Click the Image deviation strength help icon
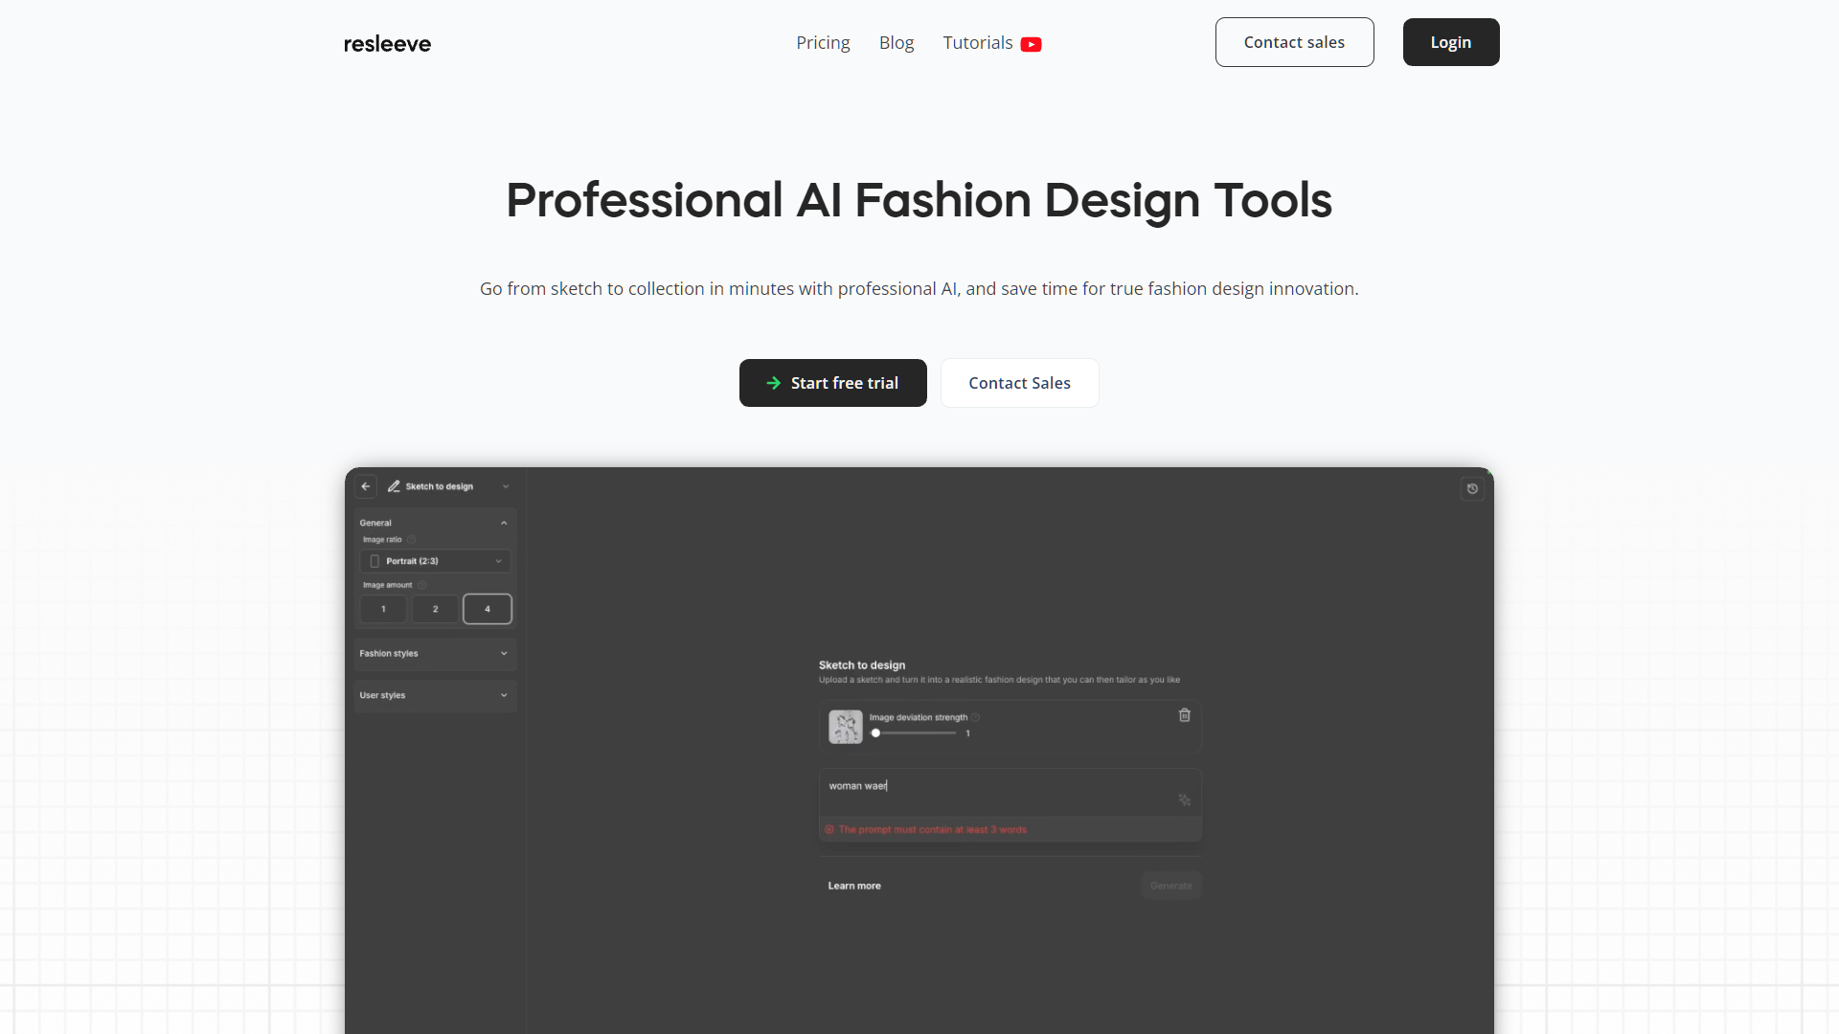The width and height of the screenshot is (1839, 1034). coord(976,717)
